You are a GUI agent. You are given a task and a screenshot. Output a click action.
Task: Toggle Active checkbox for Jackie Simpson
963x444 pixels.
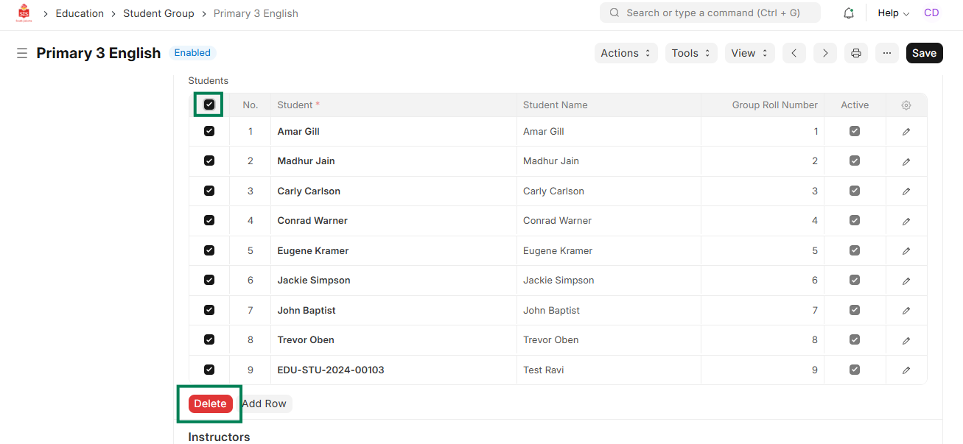855,281
